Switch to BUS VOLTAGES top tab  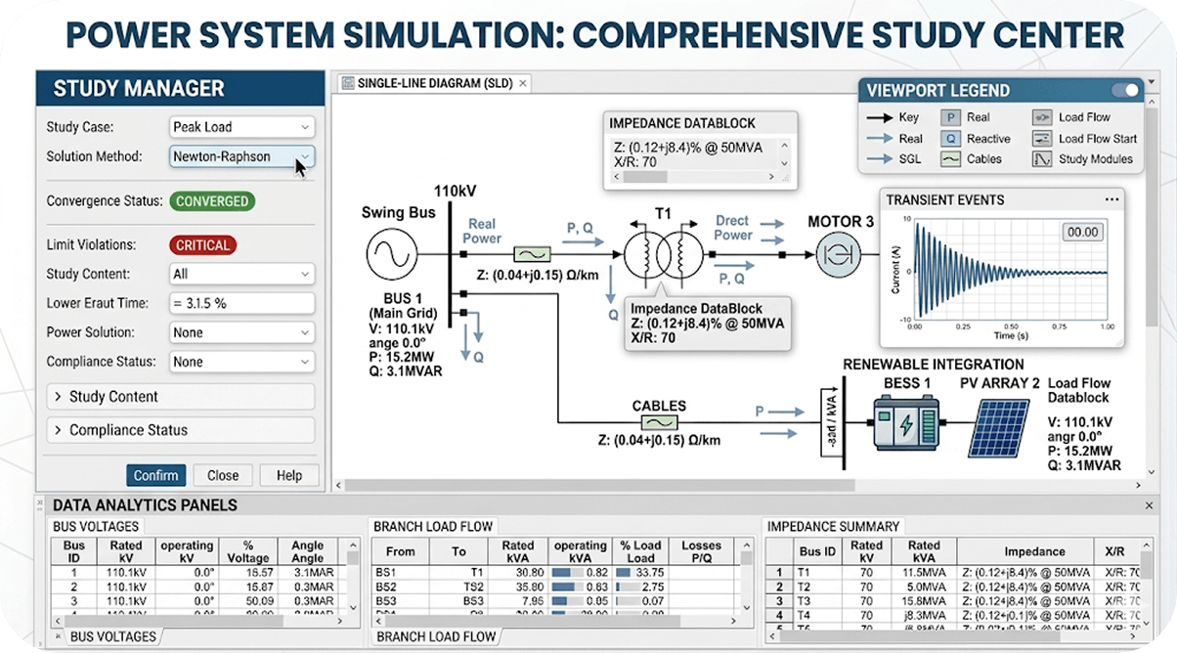[x=95, y=527]
